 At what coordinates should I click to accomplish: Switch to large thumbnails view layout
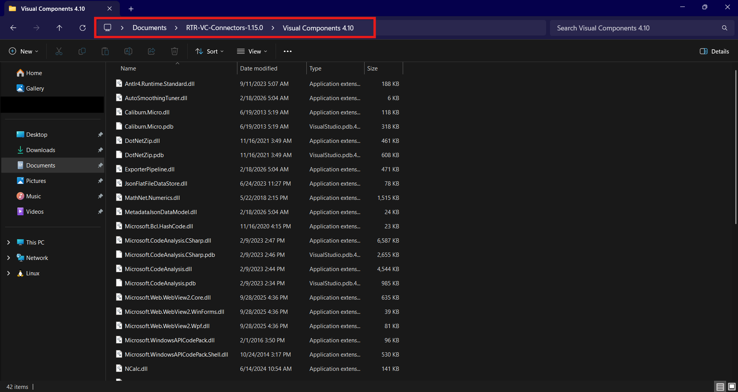point(731,387)
